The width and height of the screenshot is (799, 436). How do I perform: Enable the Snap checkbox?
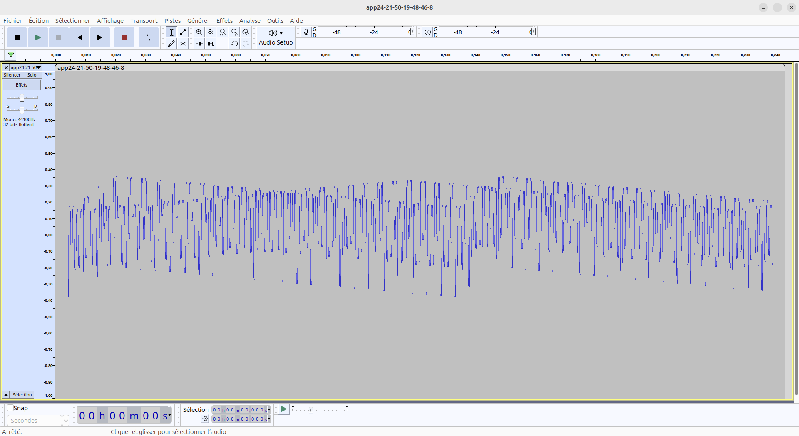click(10, 408)
